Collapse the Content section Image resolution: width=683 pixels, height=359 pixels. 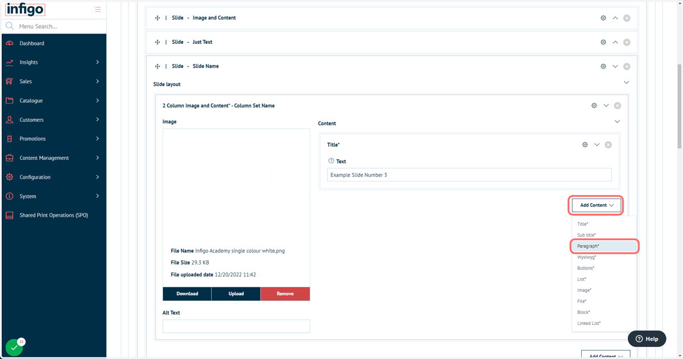pos(618,122)
